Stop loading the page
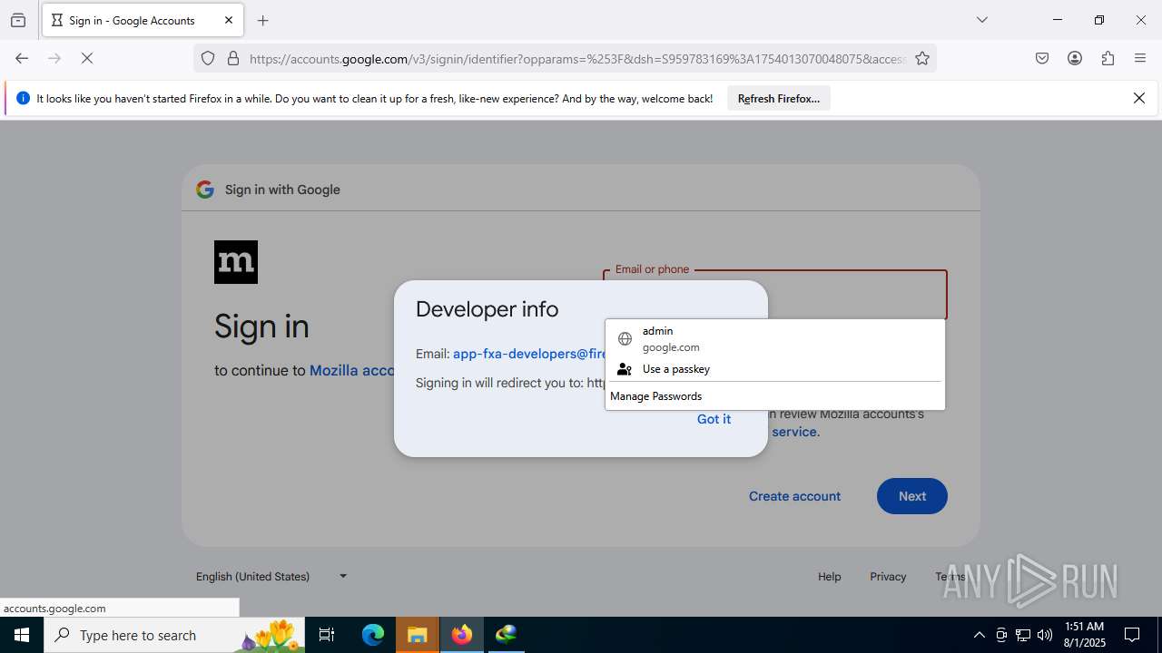Viewport: 1162px width, 653px height. (x=87, y=58)
